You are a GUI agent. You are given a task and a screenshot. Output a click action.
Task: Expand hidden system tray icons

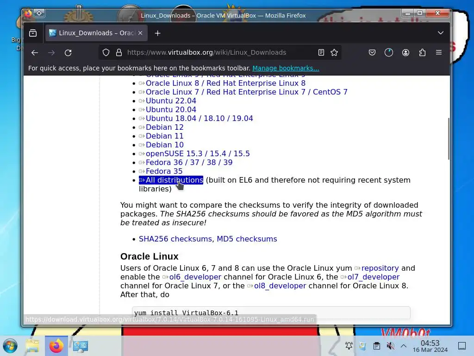(x=404, y=346)
